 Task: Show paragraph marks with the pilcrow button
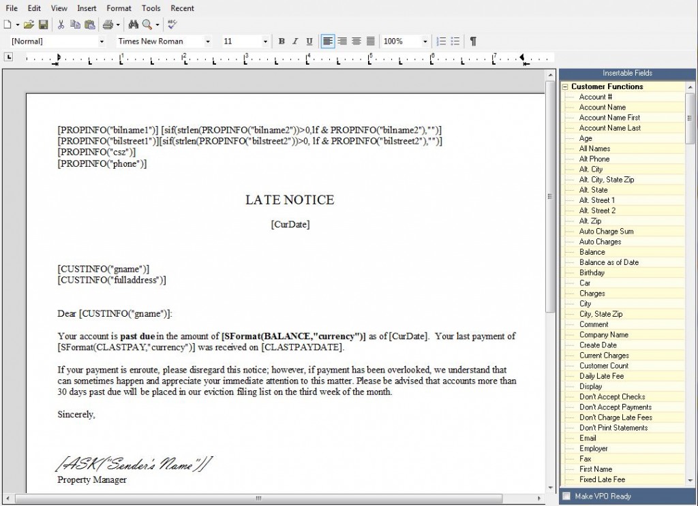[473, 42]
